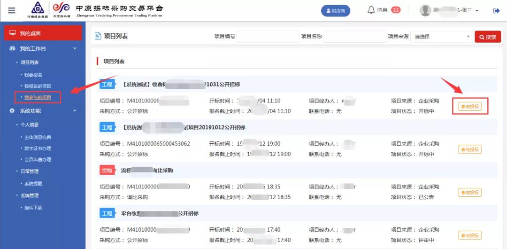Open the 项目来源 请选择 dropdown
Image resolution: width=507 pixels, height=249 pixels.
click(441, 37)
